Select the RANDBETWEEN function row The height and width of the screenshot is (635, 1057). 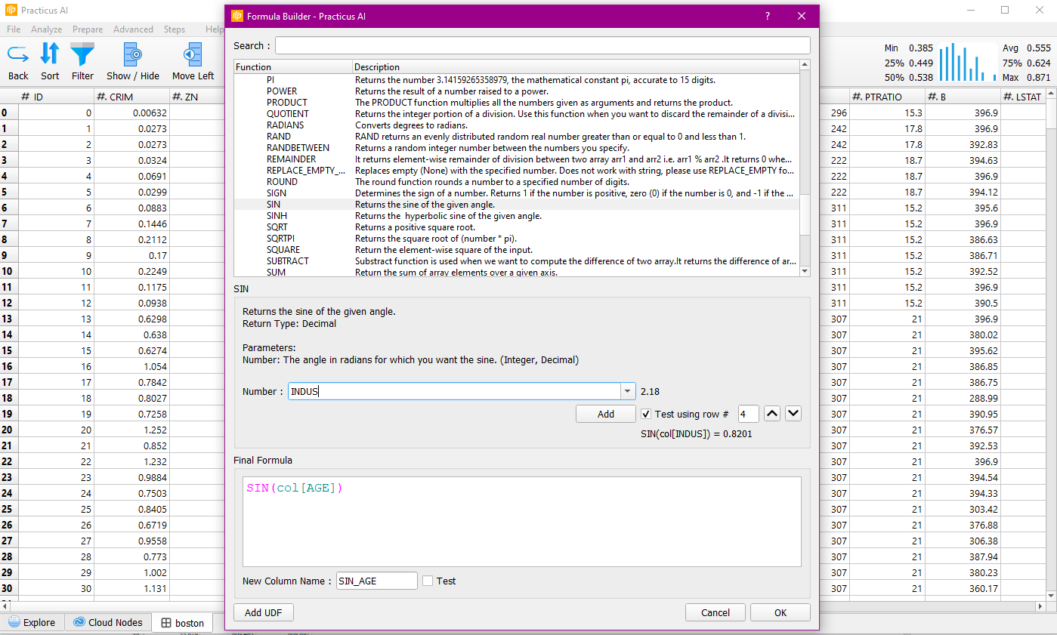[517, 148]
